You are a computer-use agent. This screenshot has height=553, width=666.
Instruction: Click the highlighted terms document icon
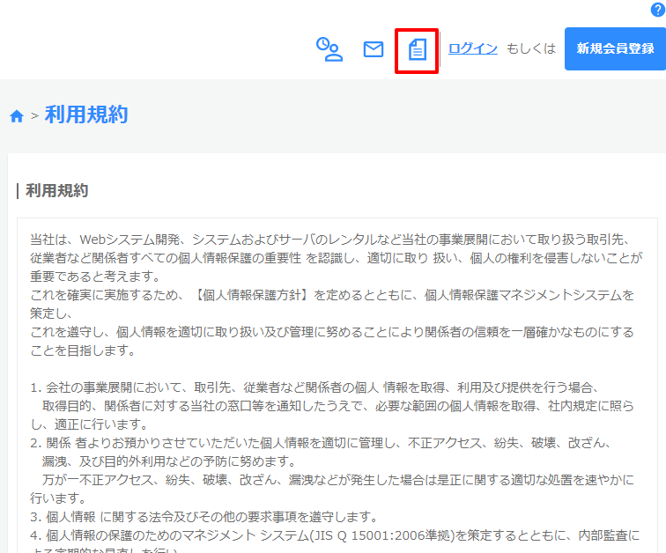pos(418,50)
